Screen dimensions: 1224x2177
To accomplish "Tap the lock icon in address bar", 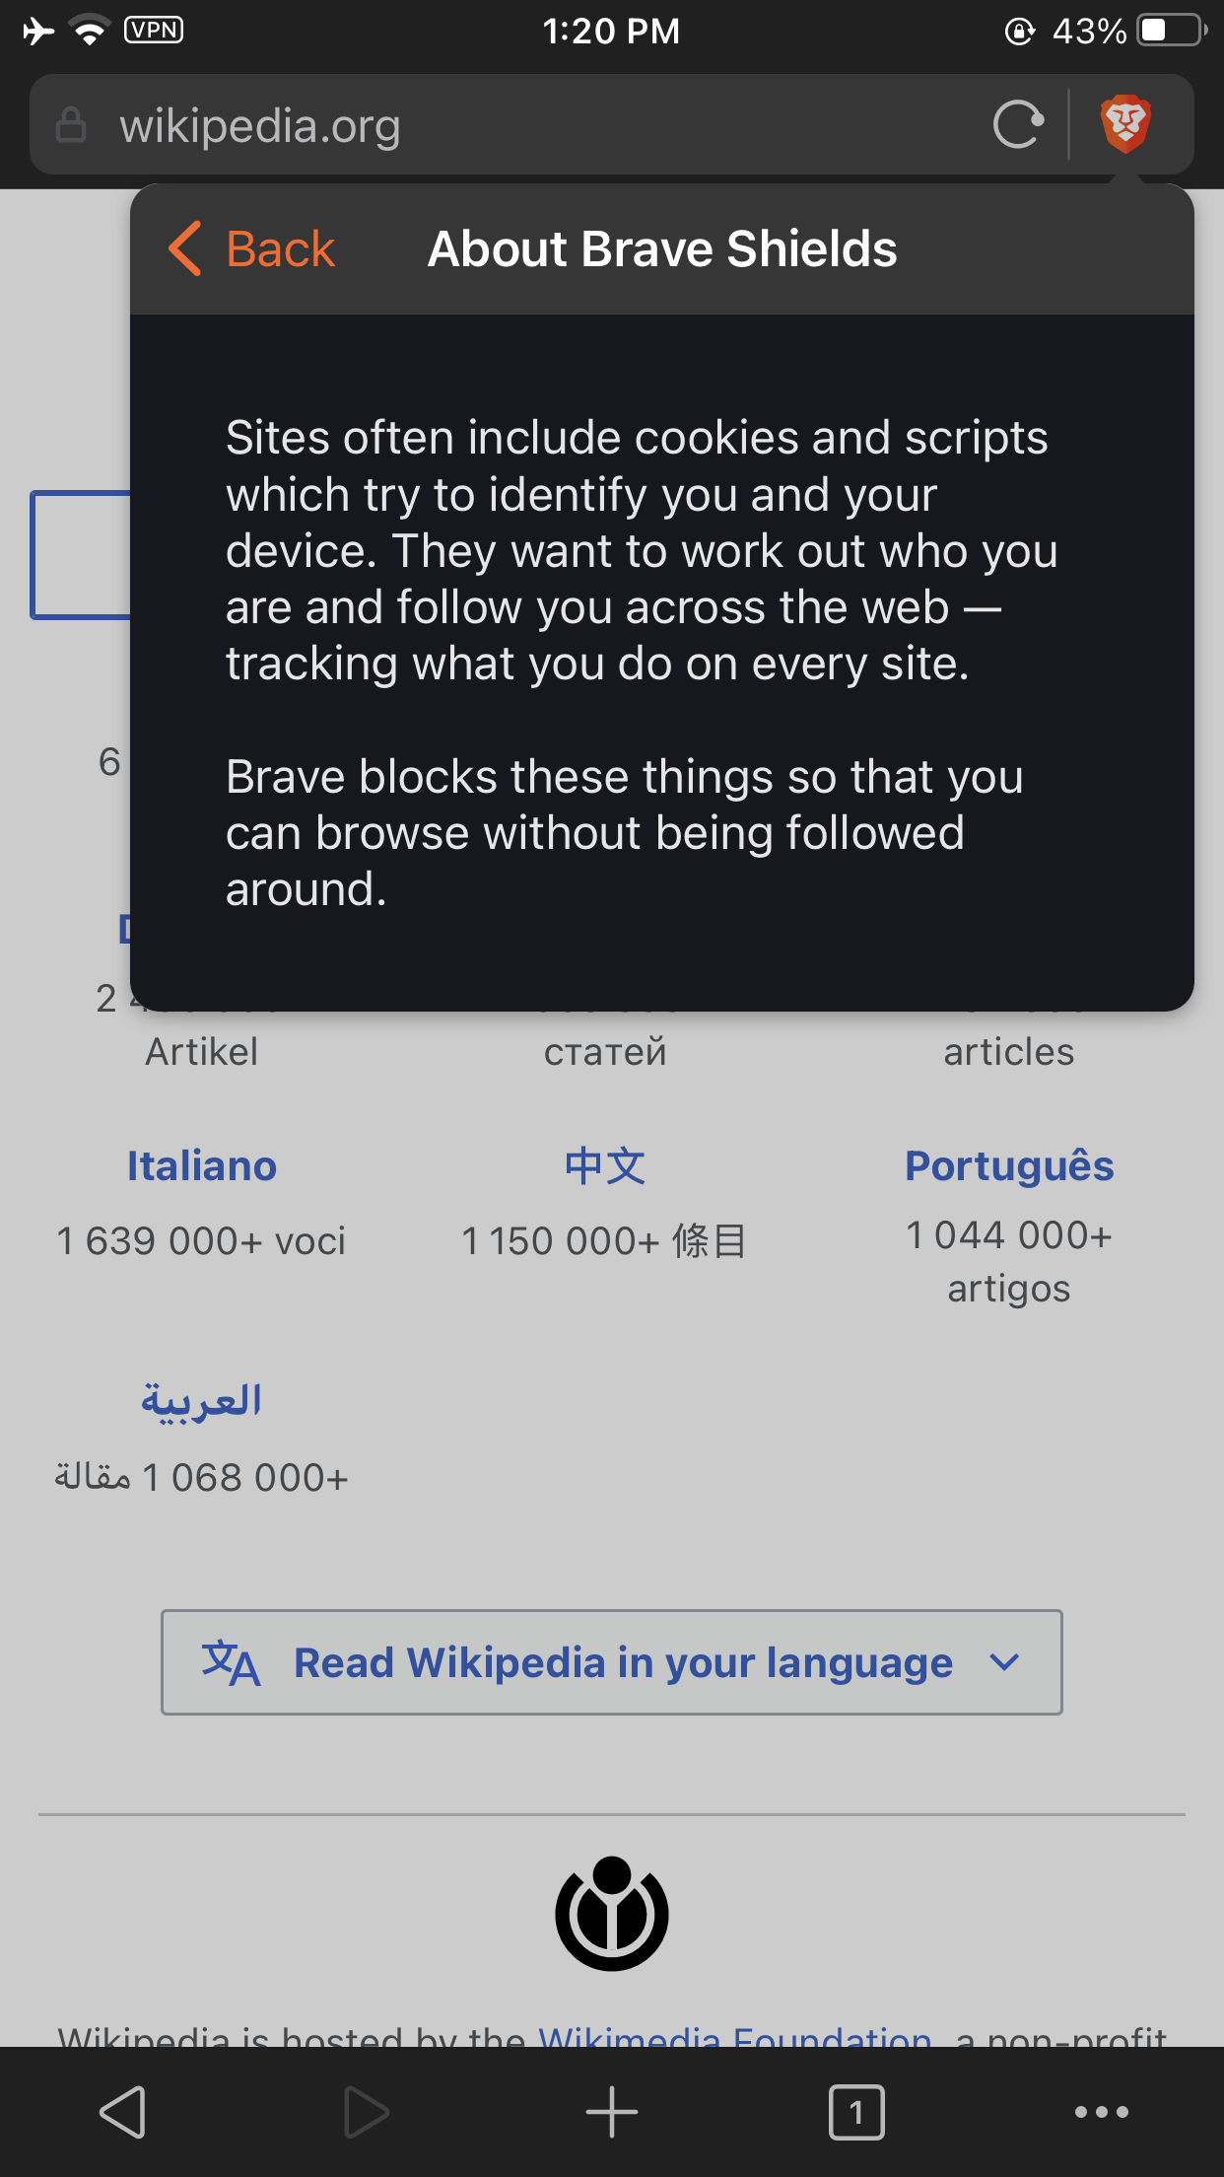I will coord(71,125).
